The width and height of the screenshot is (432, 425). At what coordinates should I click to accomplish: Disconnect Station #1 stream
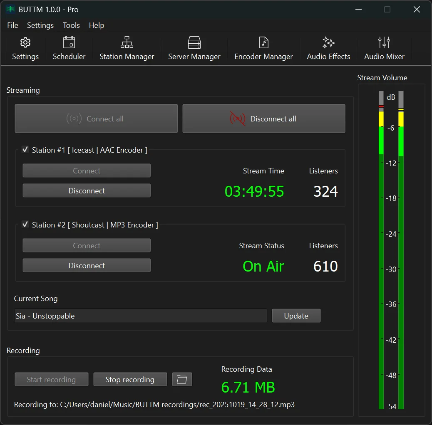click(x=87, y=191)
